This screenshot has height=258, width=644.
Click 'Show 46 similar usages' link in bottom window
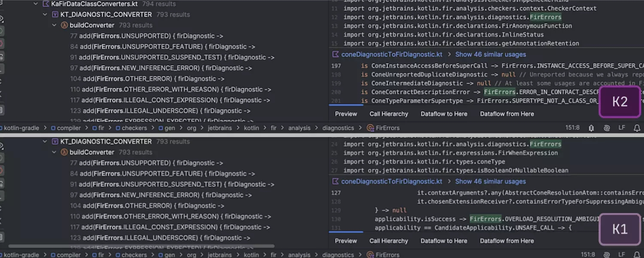click(490, 181)
